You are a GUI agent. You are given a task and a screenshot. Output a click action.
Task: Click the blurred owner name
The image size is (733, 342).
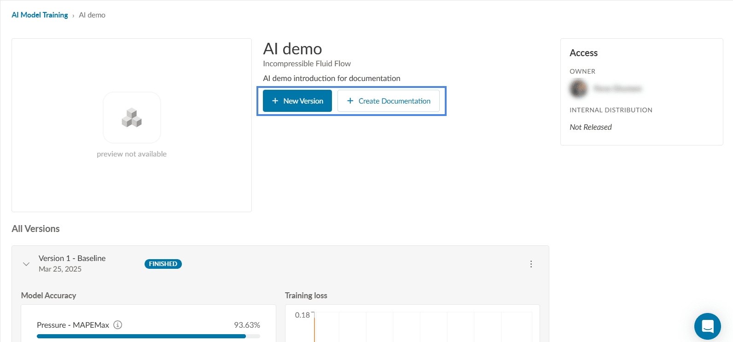[x=617, y=88]
